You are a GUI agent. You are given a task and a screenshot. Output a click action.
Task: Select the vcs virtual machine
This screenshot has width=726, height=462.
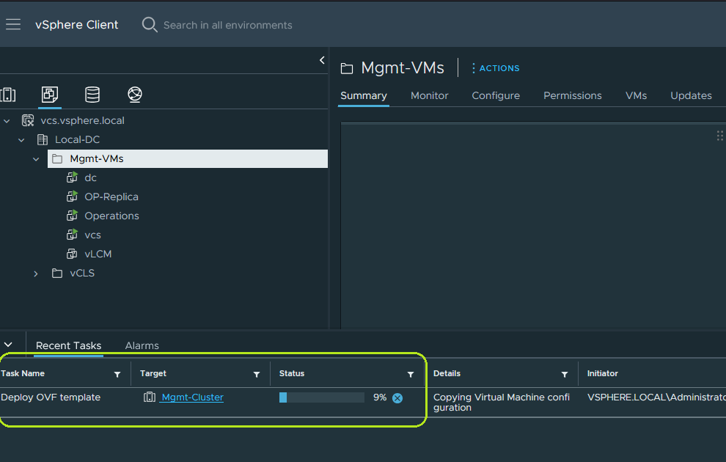[92, 235]
